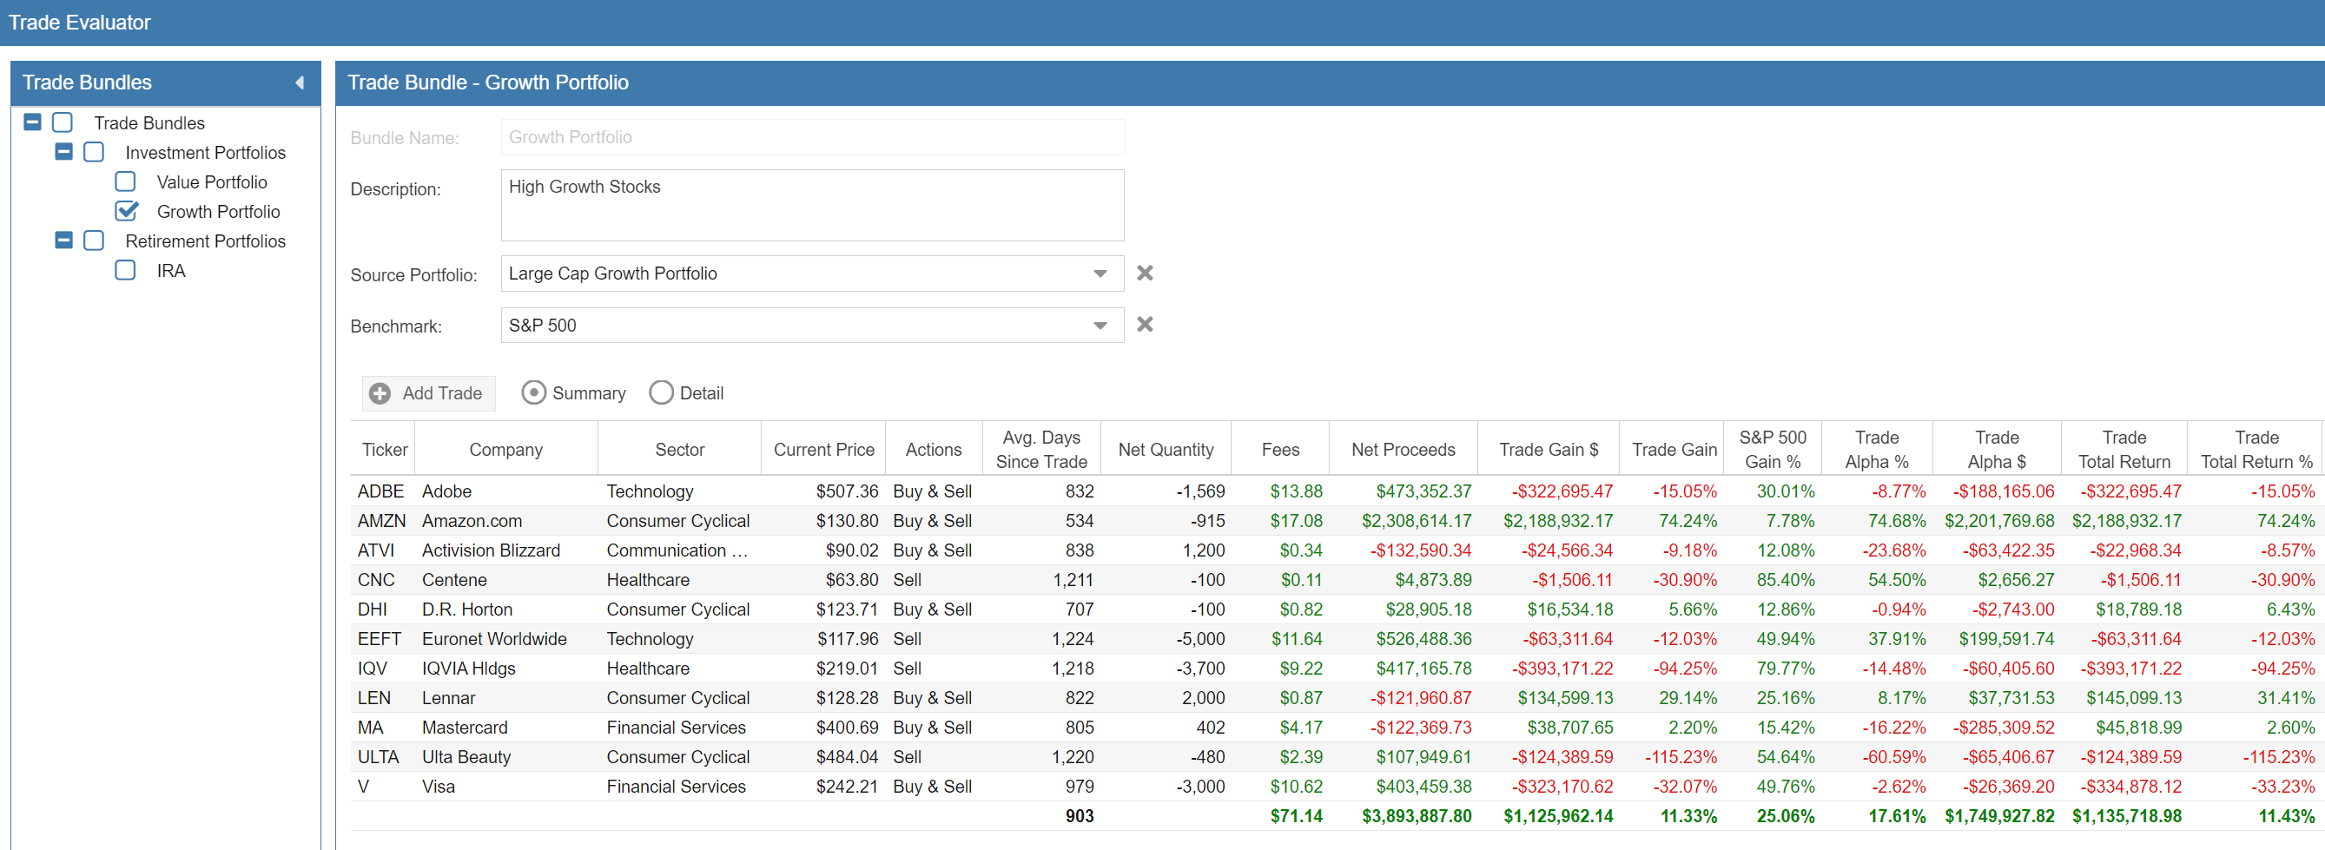Open the Source Portfolio dropdown
2325x850 pixels.
(1100, 273)
